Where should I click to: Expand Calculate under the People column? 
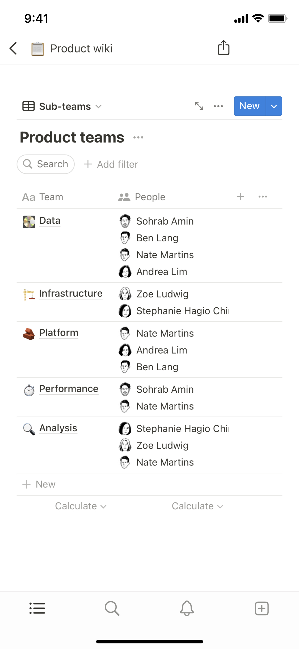(x=197, y=506)
